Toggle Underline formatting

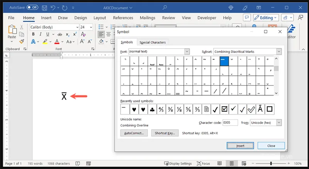click(48, 34)
